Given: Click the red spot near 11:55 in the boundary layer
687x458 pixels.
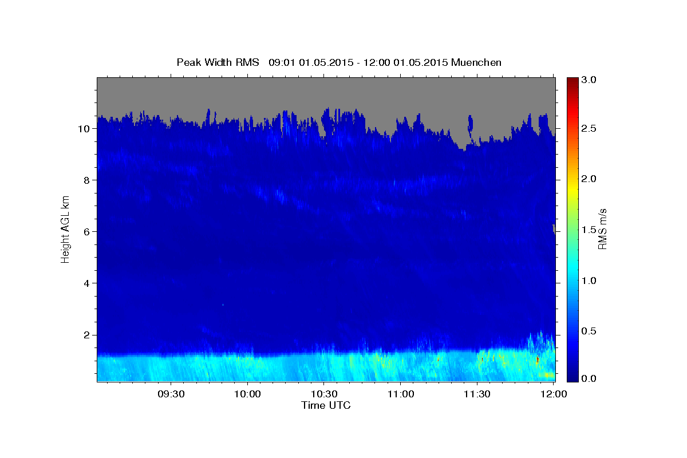Looking at the screenshot, I should pyautogui.click(x=537, y=359).
